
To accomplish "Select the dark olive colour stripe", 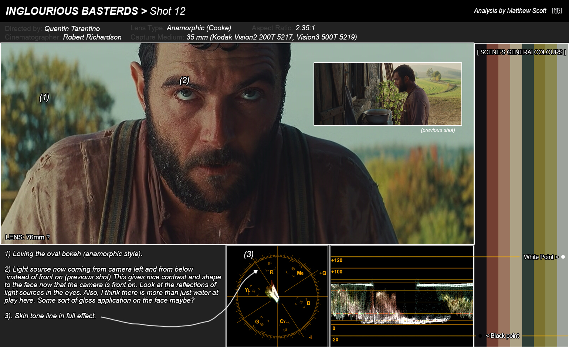I will [x=540, y=195].
